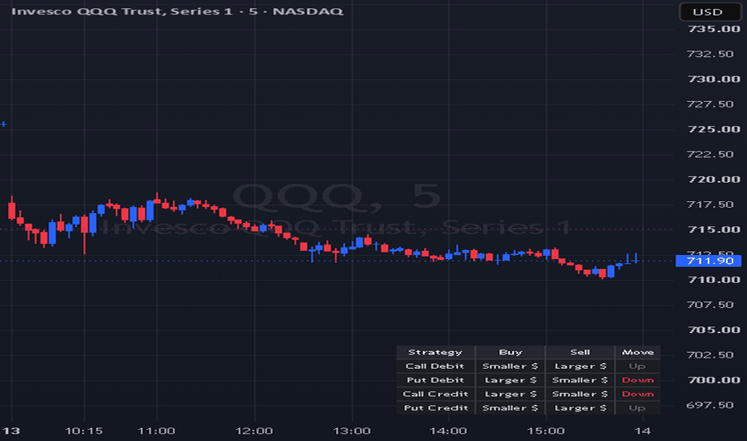Click the 732.50 price axis label

pyautogui.click(x=710, y=54)
